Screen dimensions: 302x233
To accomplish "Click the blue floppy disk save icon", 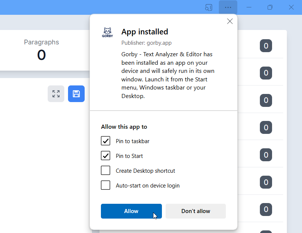I will pos(76,94).
